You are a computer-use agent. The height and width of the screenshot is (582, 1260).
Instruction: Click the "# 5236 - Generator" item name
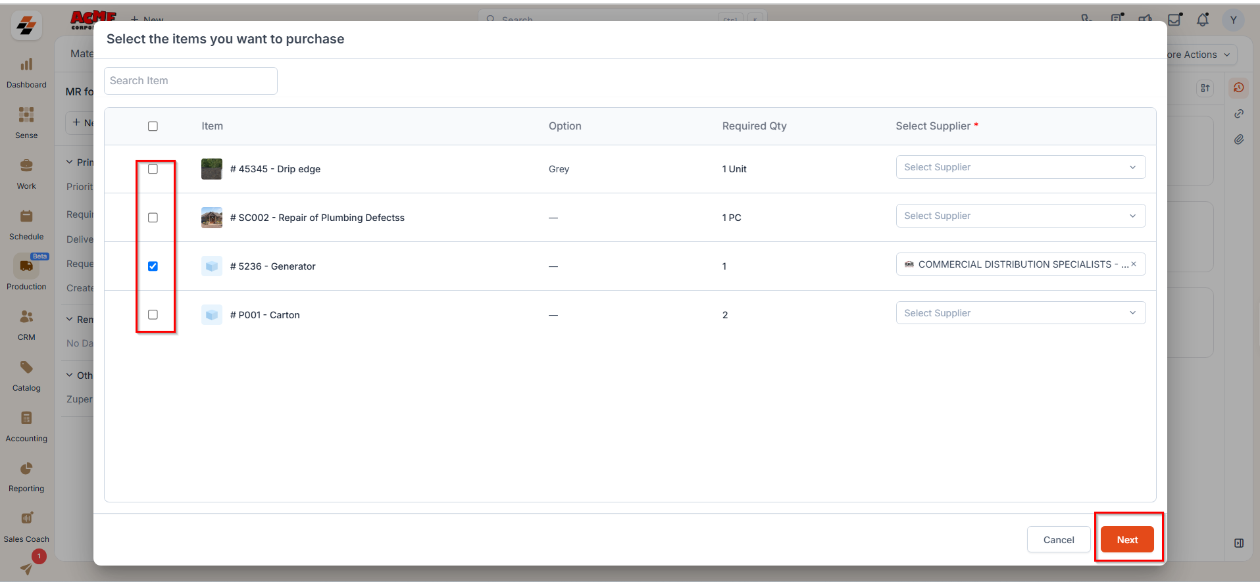tap(273, 266)
